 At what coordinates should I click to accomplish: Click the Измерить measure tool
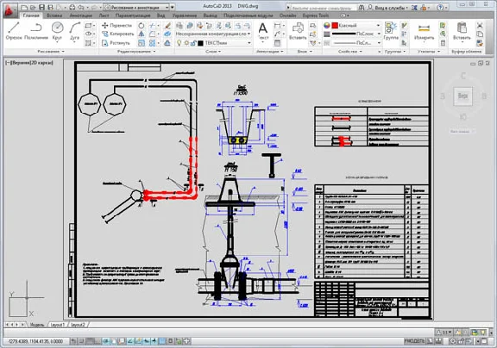coord(424,31)
